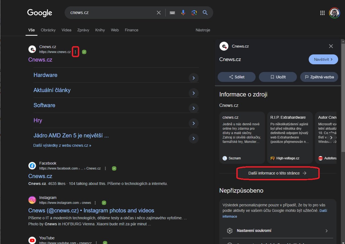This screenshot has height=244, width=345.
Task: Open three-dot menu for the Facebook result
Action: click(x=105, y=168)
